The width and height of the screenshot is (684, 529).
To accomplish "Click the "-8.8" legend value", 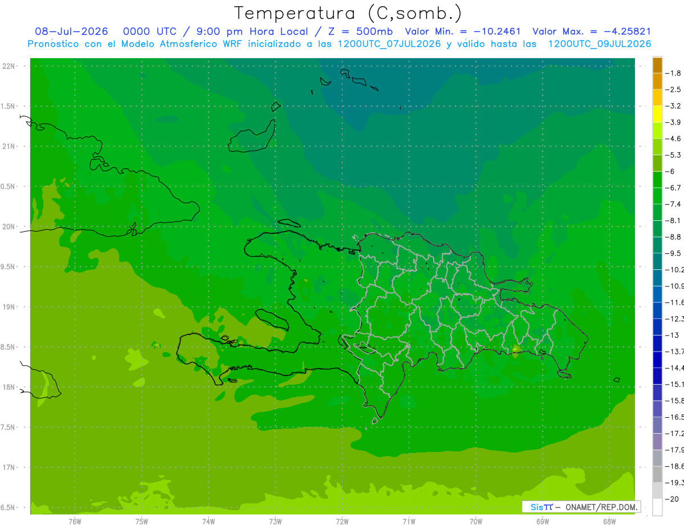I will [x=673, y=237].
